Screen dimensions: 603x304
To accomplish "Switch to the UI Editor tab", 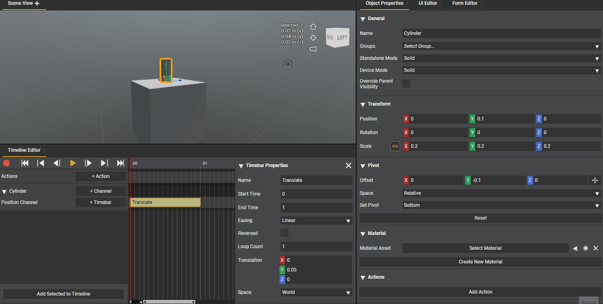I will coord(428,3).
